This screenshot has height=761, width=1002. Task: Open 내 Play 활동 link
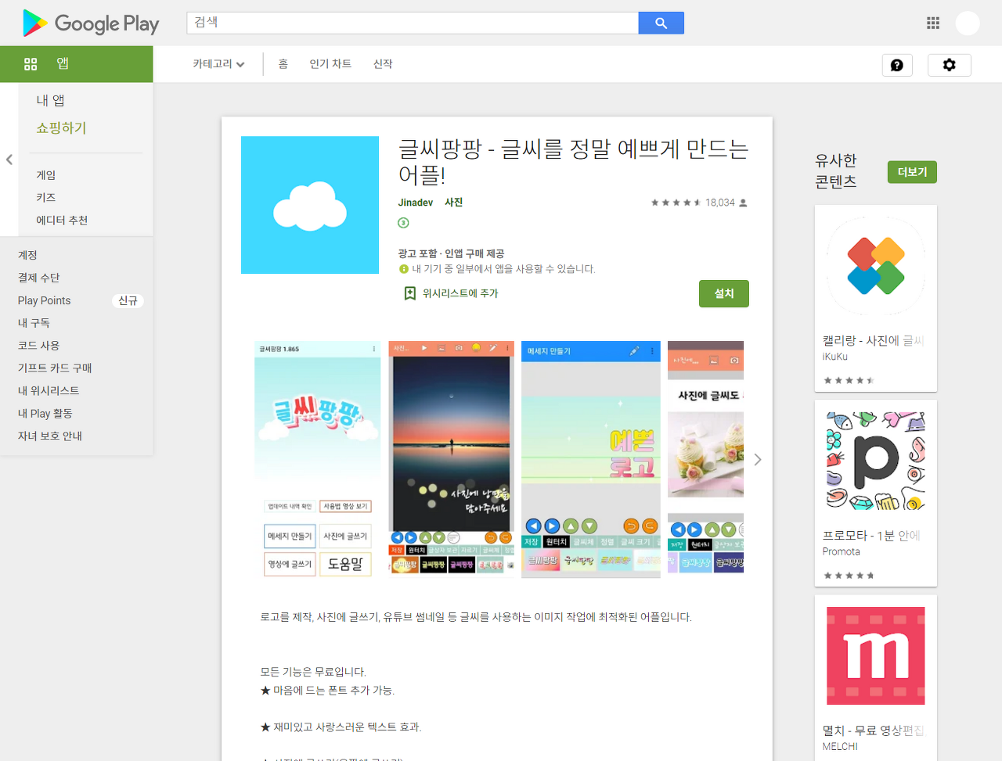(45, 414)
